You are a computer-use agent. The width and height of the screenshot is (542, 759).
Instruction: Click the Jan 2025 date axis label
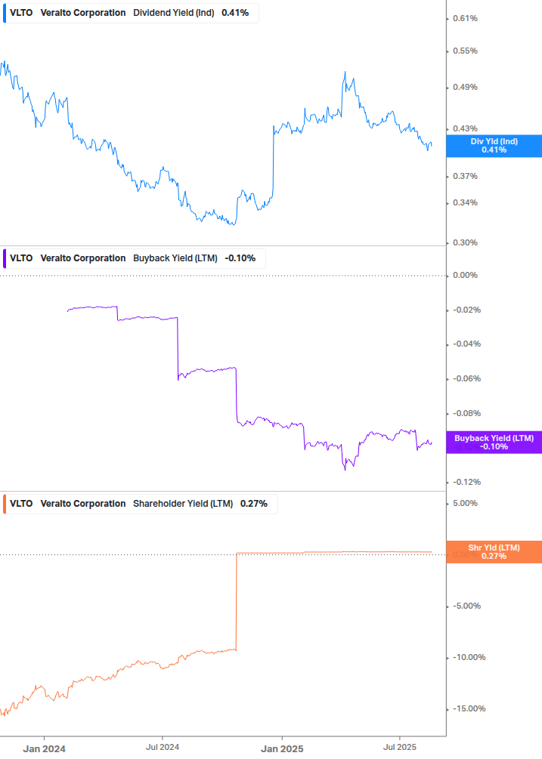[282, 749]
